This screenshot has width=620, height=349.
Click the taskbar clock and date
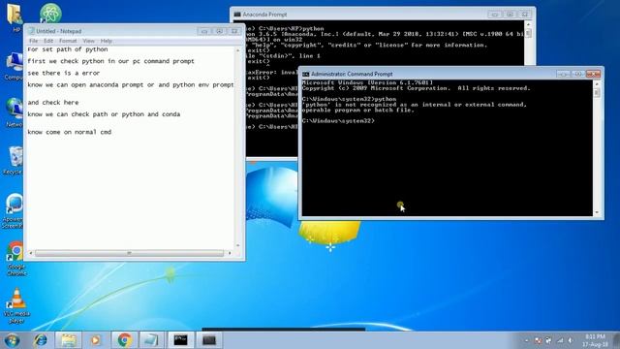[x=595, y=340]
